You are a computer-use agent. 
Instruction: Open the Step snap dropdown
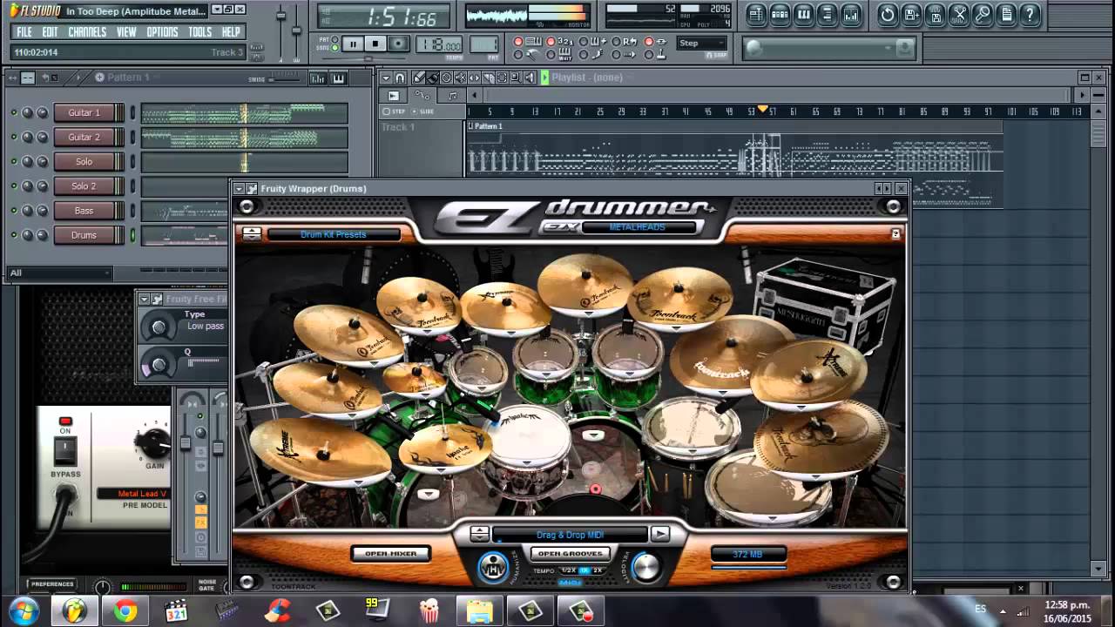702,43
